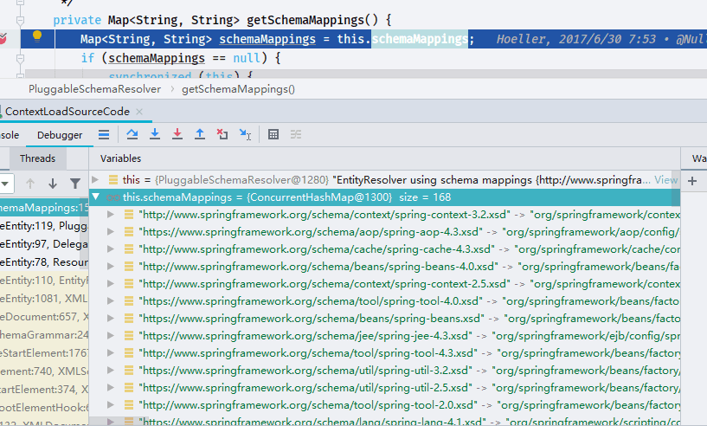Click the View link on 'this' row
Viewport: 707px width, 426px height.
point(666,179)
